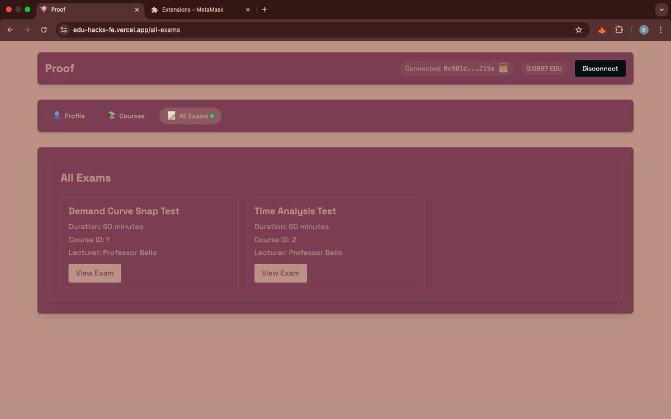Reload the page with refresh icon
The height and width of the screenshot is (419, 671).
44,30
